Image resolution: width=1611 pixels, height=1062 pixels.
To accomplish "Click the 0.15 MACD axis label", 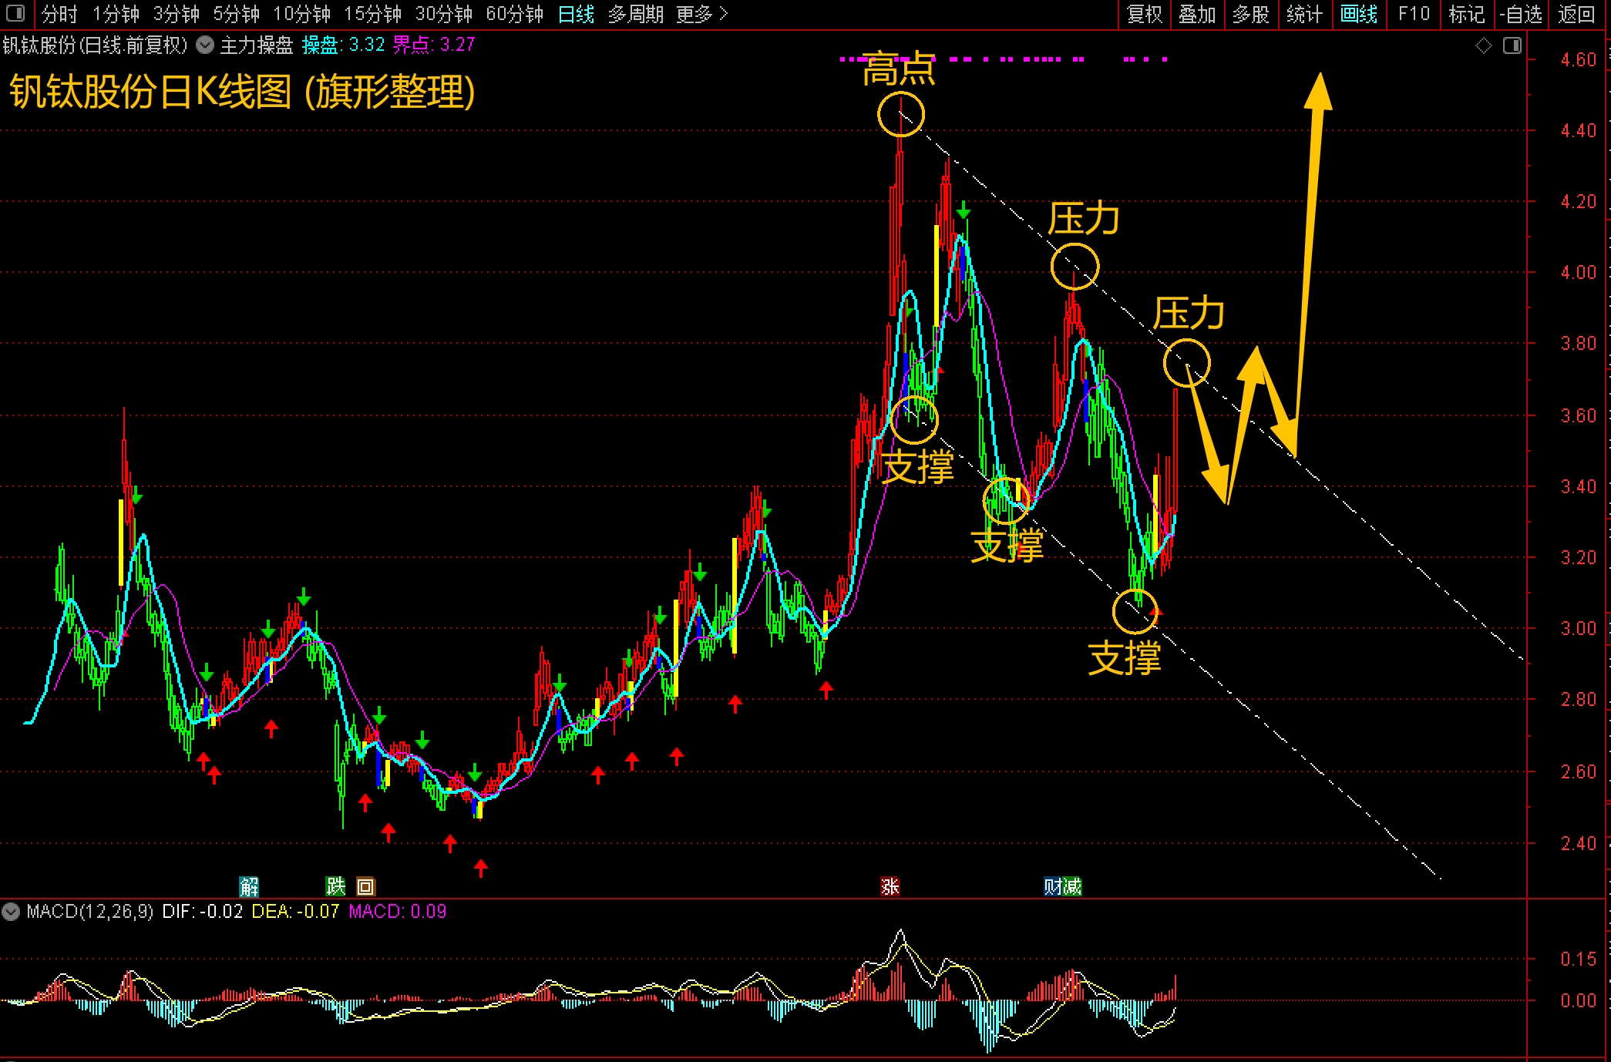I will point(1578,959).
